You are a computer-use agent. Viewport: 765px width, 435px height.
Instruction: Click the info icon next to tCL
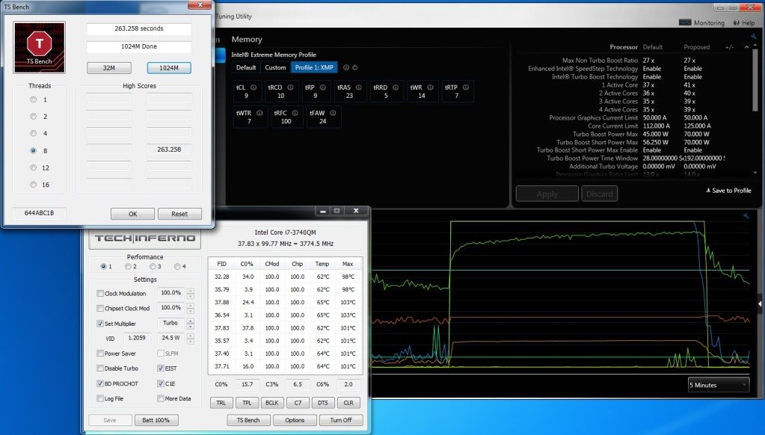click(x=254, y=87)
